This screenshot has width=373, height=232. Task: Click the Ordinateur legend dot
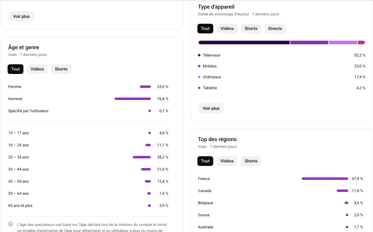click(199, 77)
